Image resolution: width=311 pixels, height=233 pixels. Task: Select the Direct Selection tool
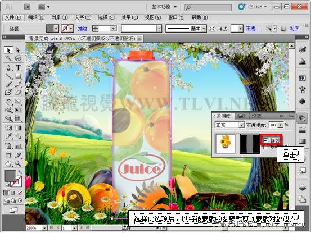coord(18,50)
